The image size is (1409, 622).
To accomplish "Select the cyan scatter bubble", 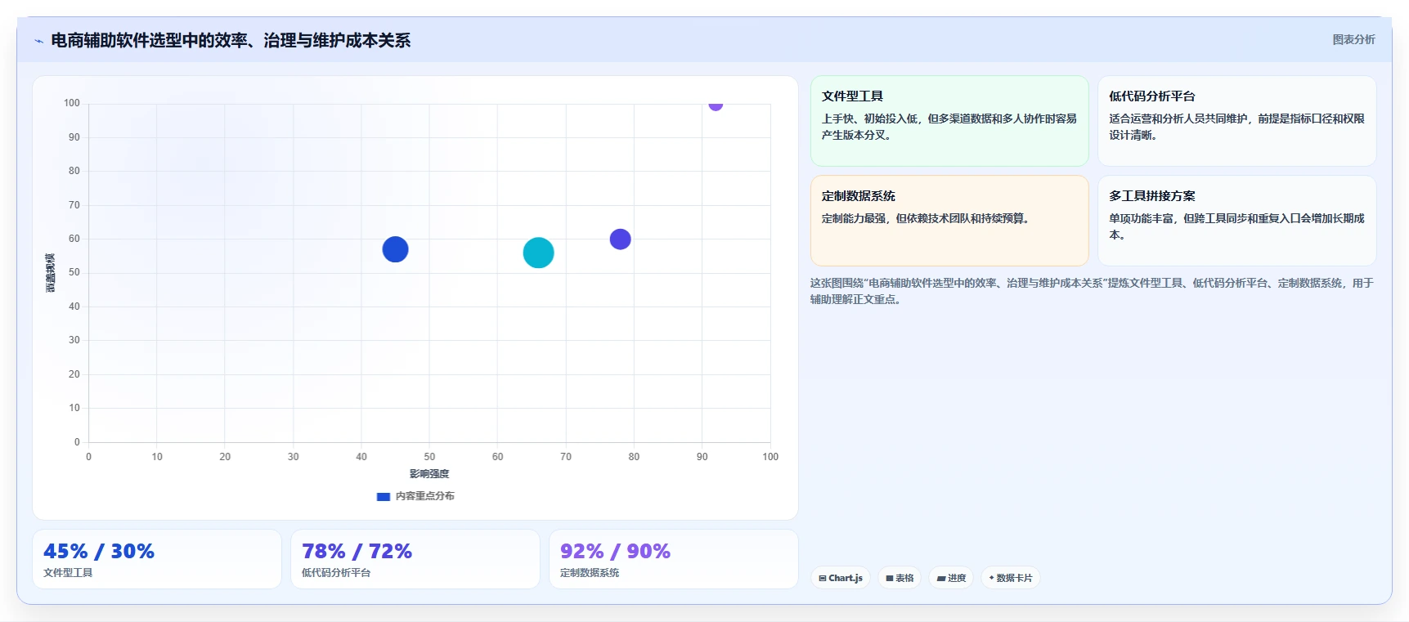I will pyautogui.click(x=538, y=253).
